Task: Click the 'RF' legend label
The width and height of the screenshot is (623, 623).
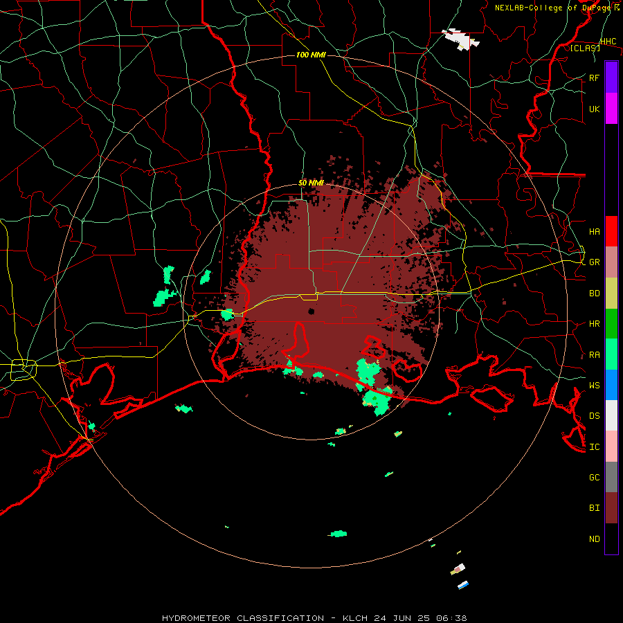Action: 595,78
